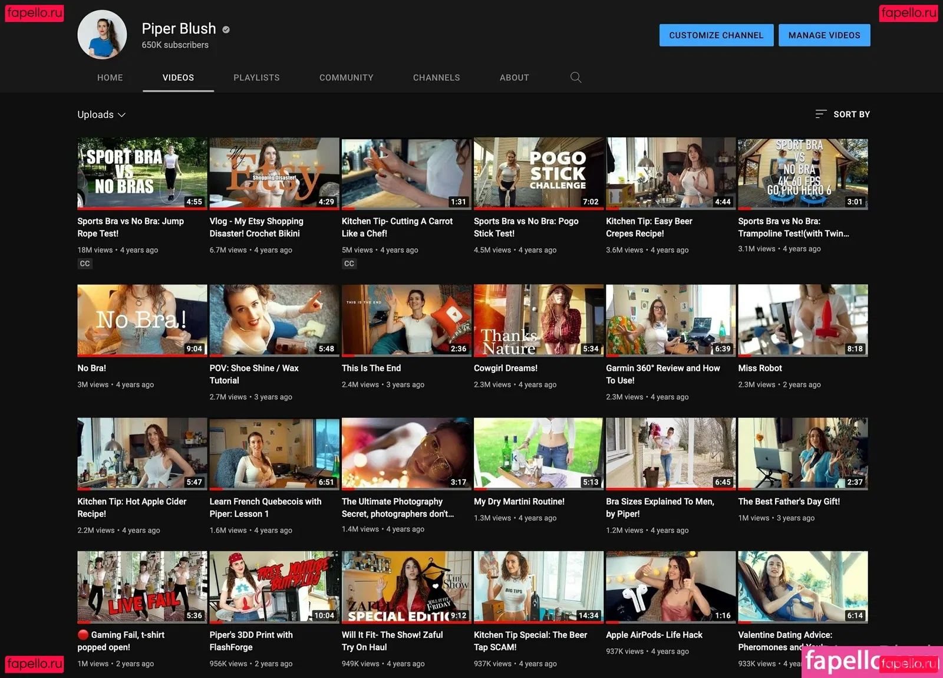Click red progress bar on Shoe Shine thumbnail
Viewport: 943px width, 678px height.
[216, 356]
